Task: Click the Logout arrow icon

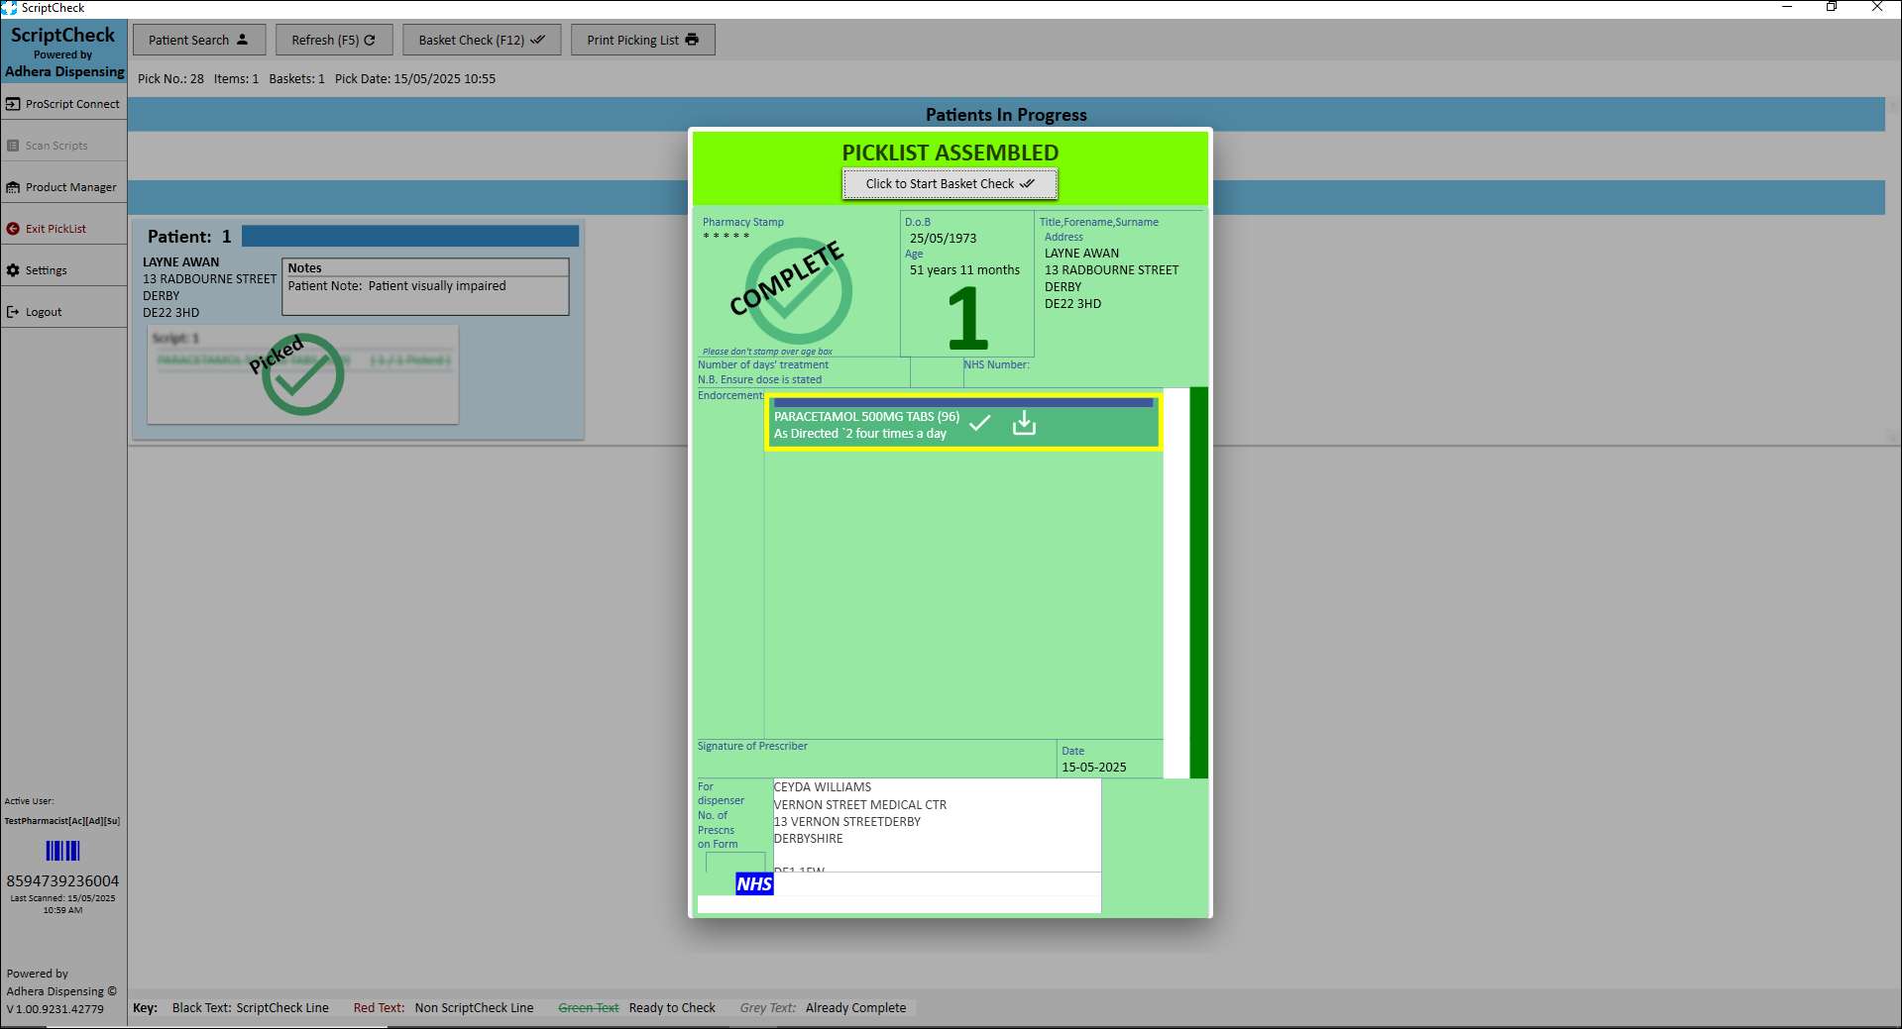Action: 13,312
